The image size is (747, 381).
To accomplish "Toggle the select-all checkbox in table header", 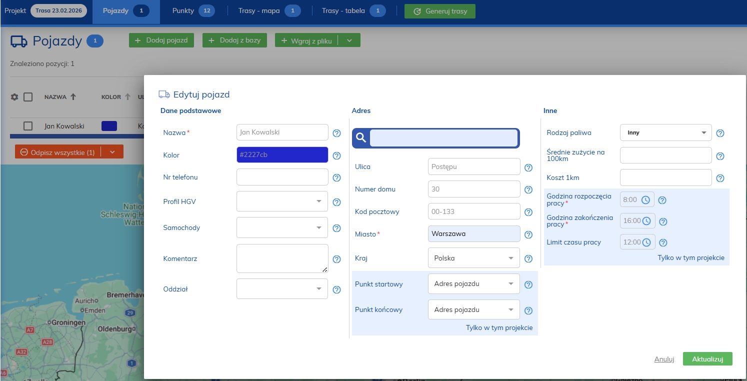I will [x=28, y=97].
